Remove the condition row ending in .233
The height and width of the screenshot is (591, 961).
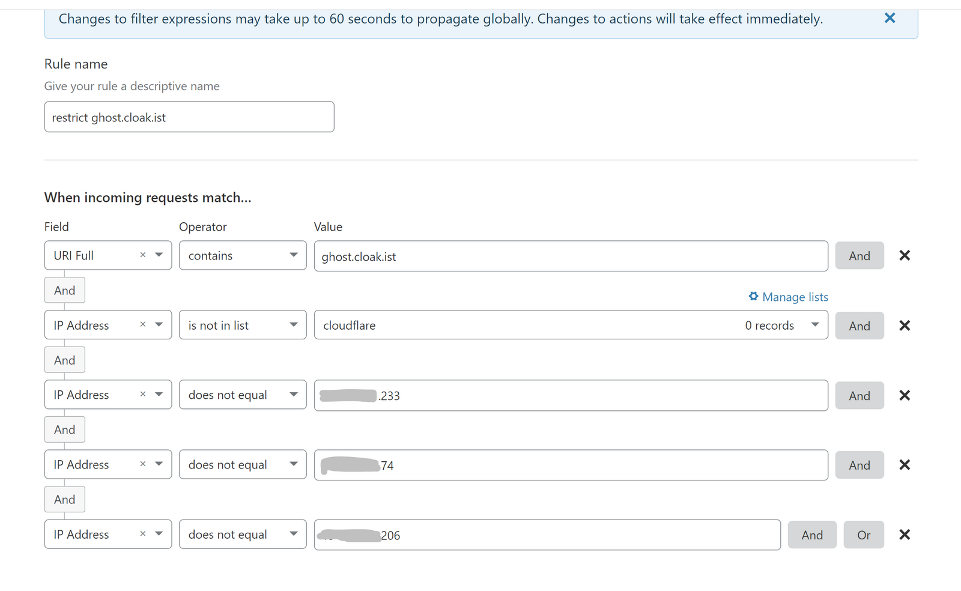click(x=904, y=395)
